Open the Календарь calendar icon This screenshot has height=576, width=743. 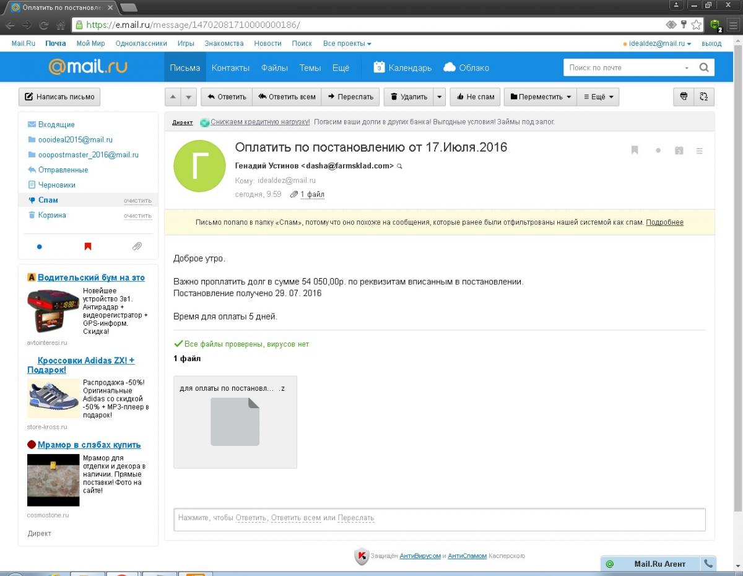coord(380,68)
